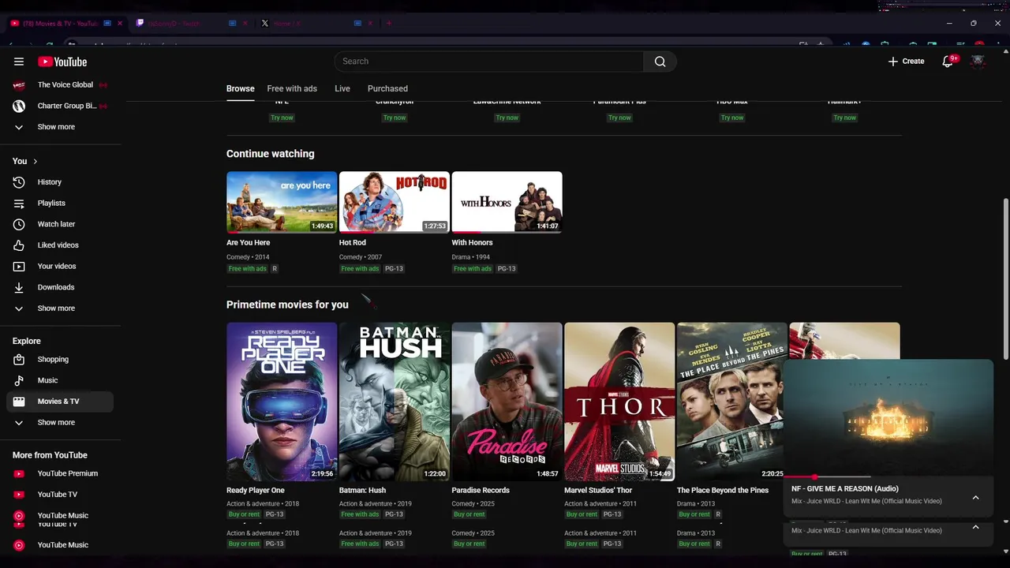Click the YouTube logo
1010x568 pixels.
point(62,62)
